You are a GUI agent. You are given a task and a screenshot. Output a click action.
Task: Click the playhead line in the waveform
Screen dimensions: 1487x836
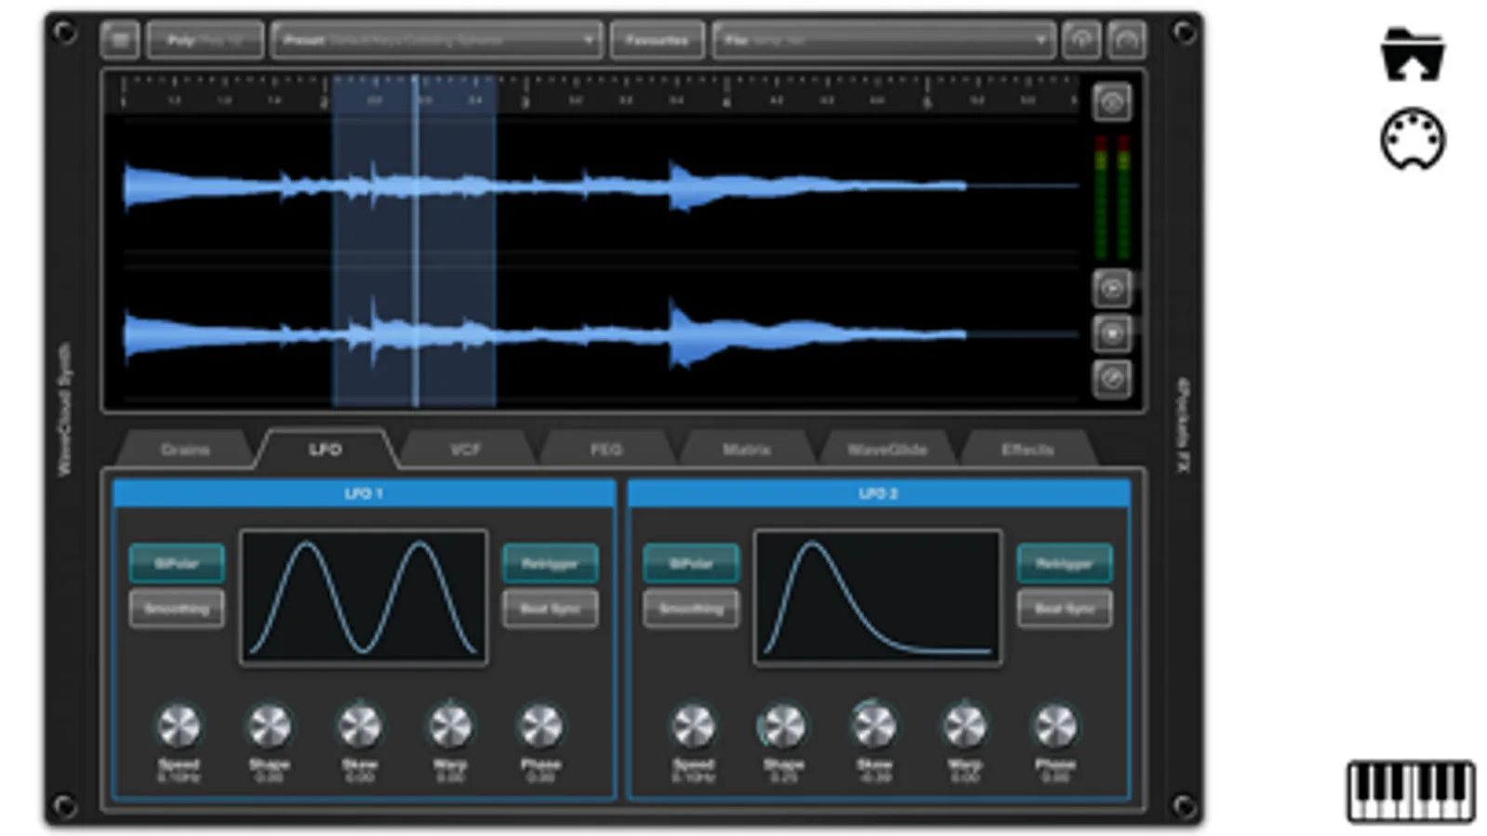click(416, 242)
